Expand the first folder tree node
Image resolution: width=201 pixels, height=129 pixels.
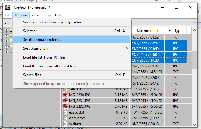(7, 29)
